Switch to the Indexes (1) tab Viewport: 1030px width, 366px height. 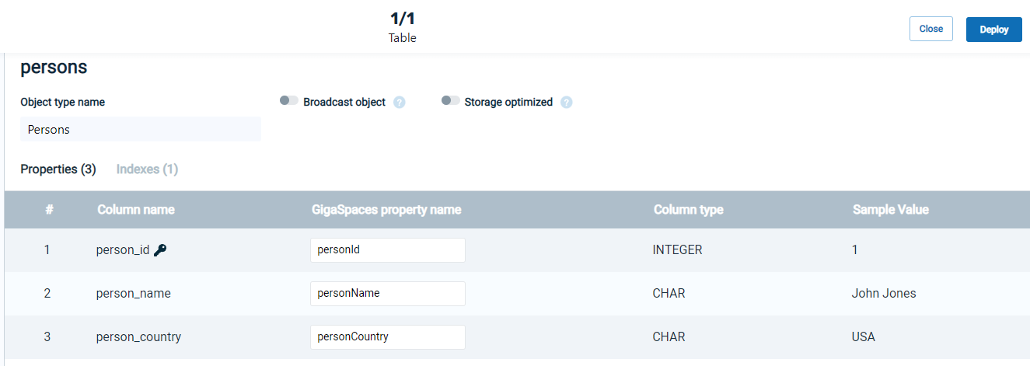[147, 169]
